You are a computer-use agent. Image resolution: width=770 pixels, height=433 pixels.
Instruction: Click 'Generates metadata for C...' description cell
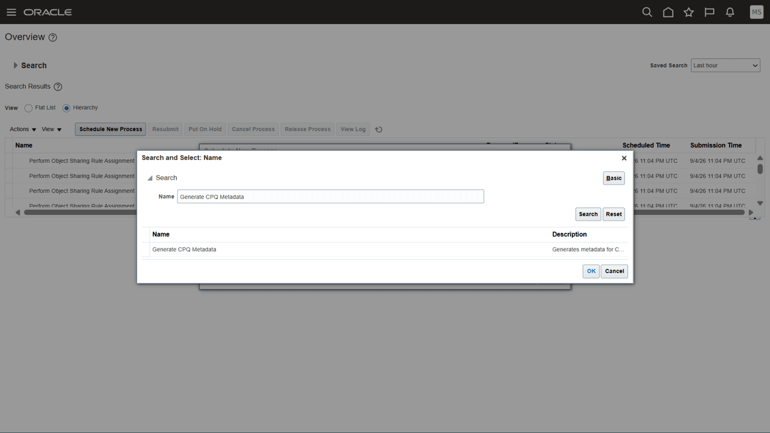click(x=588, y=250)
